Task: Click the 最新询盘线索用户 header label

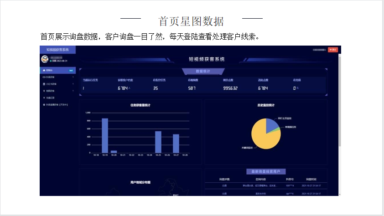Action: [x=266, y=171]
